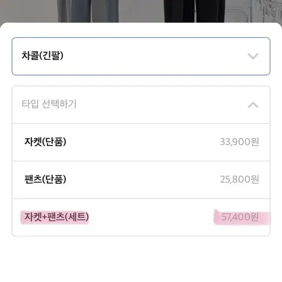This screenshot has height=282, width=282.
Task: Select the 팬츠(단품) option
Action: 141,180
